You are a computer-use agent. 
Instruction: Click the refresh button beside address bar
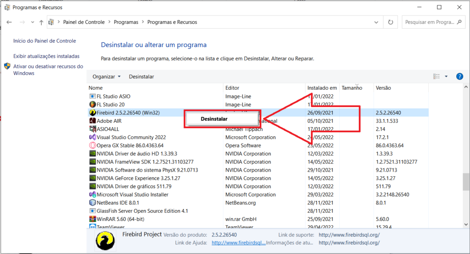pos(391,22)
